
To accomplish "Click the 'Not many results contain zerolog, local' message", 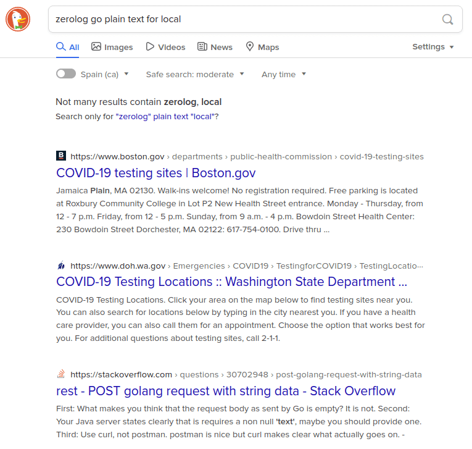I will [x=138, y=102].
